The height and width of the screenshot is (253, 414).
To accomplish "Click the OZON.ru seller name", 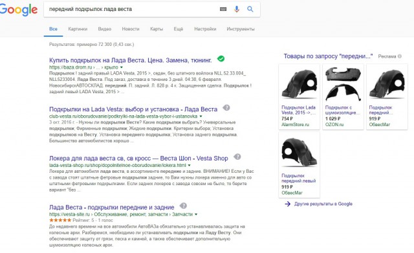I will (334, 125).
